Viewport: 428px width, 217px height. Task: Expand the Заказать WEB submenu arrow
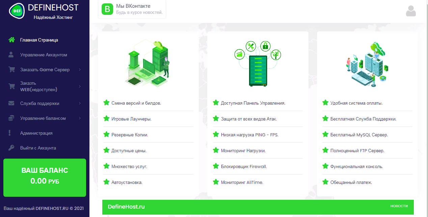point(80,86)
